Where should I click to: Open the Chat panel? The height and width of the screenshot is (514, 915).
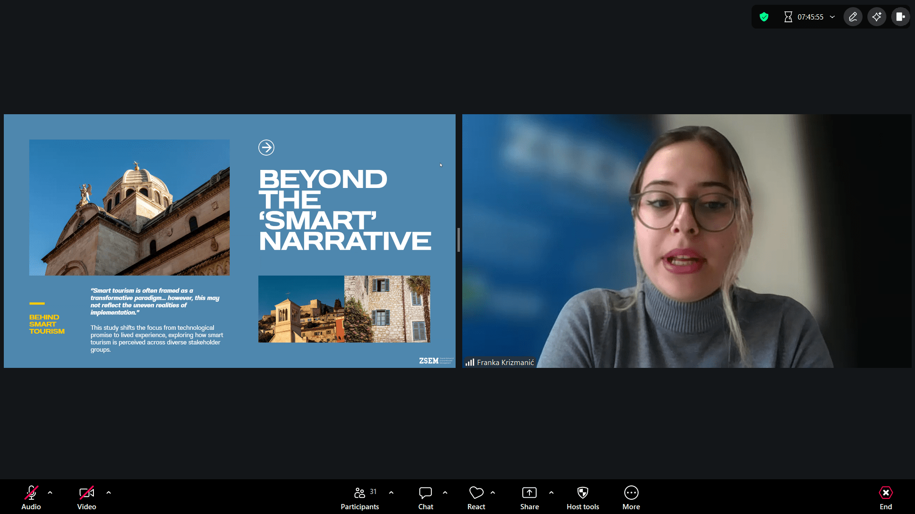[426, 497]
